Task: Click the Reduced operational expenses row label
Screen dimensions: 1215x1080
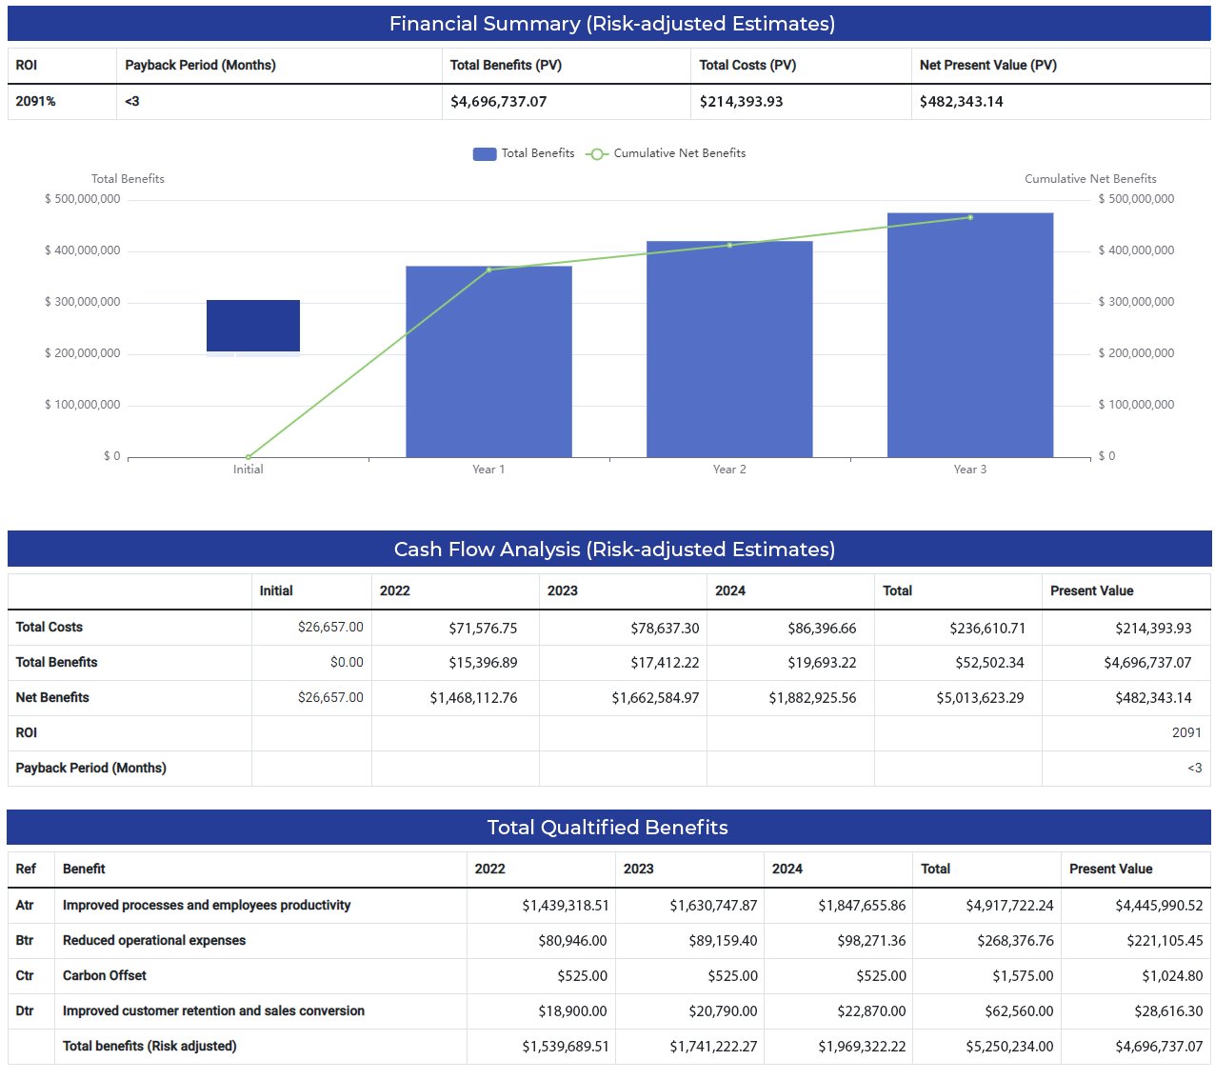Action: click(154, 941)
